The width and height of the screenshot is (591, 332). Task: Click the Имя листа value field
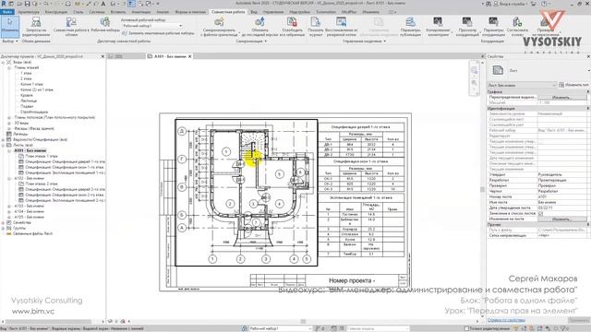(562, 202)
